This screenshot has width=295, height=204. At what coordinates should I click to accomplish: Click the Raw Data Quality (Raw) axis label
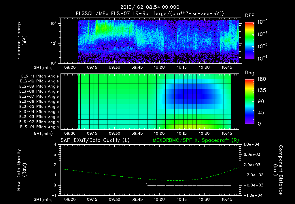pyautogui.click(x=21, y=170)
